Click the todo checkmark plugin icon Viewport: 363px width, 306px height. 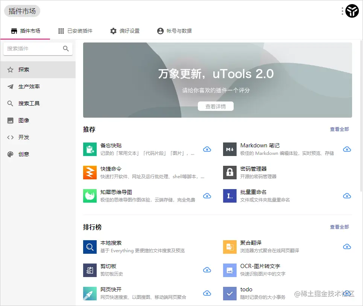pos(230,294)
